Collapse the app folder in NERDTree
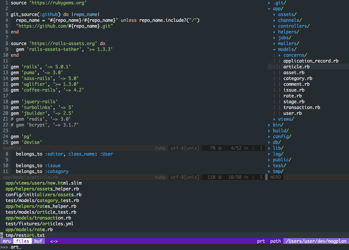The width and height of the screenshot is (349, 250). (269, 9)
